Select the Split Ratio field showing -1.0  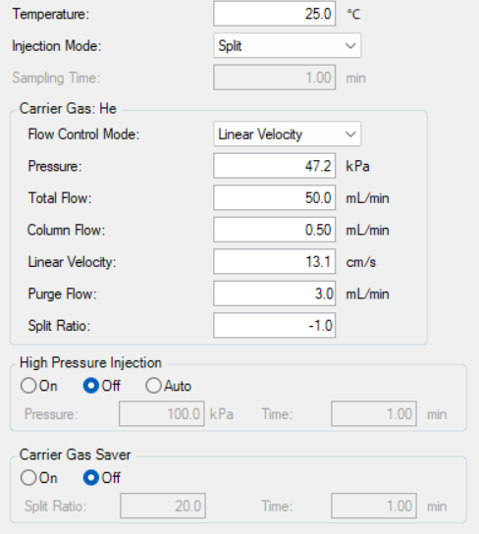275,325
